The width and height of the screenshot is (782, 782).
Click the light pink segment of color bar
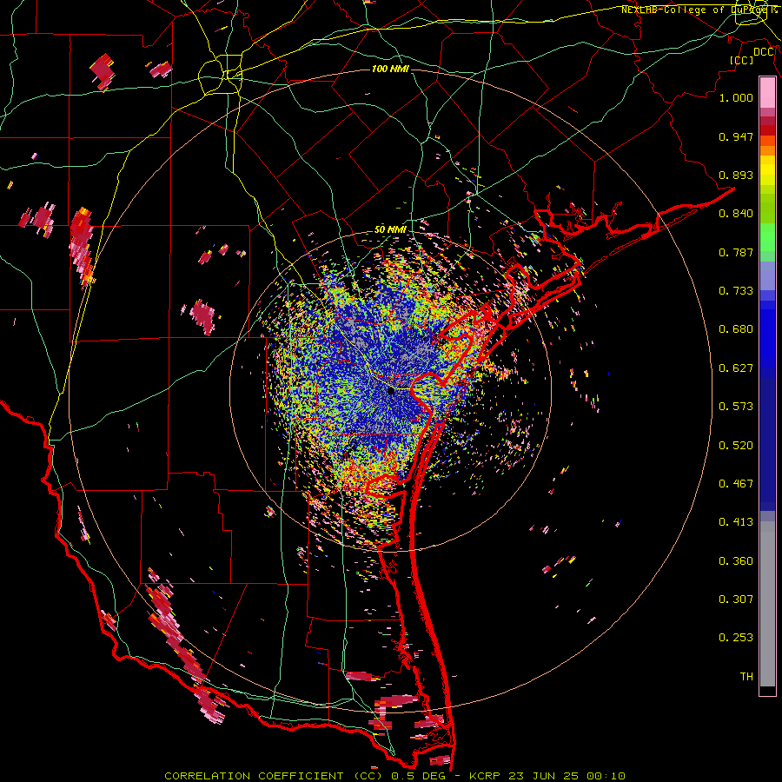767,93
